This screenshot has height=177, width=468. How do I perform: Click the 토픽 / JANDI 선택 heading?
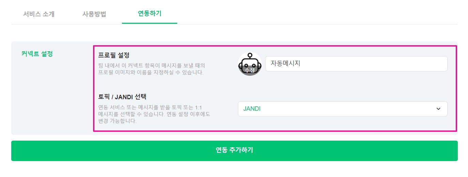point(122,96)
